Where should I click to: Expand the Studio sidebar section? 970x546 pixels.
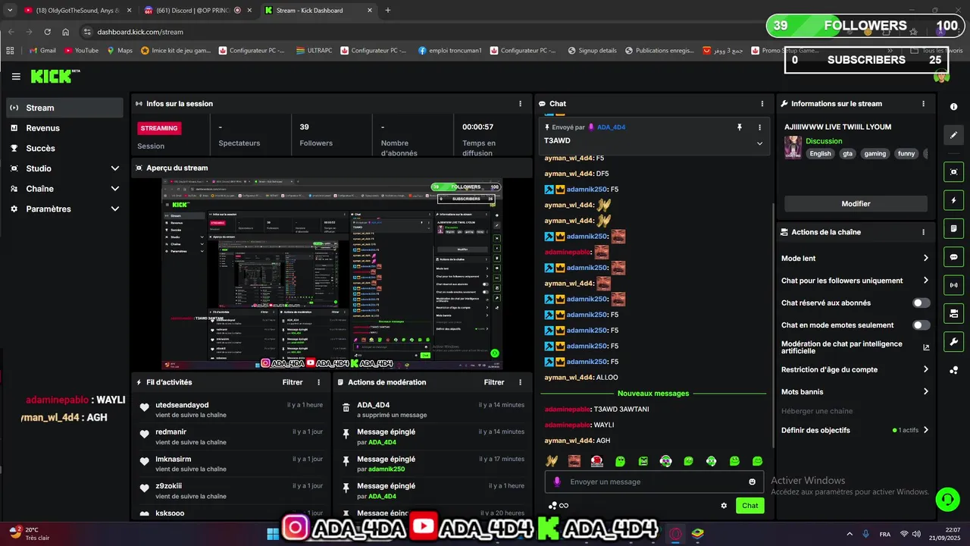tap(115, 168)
